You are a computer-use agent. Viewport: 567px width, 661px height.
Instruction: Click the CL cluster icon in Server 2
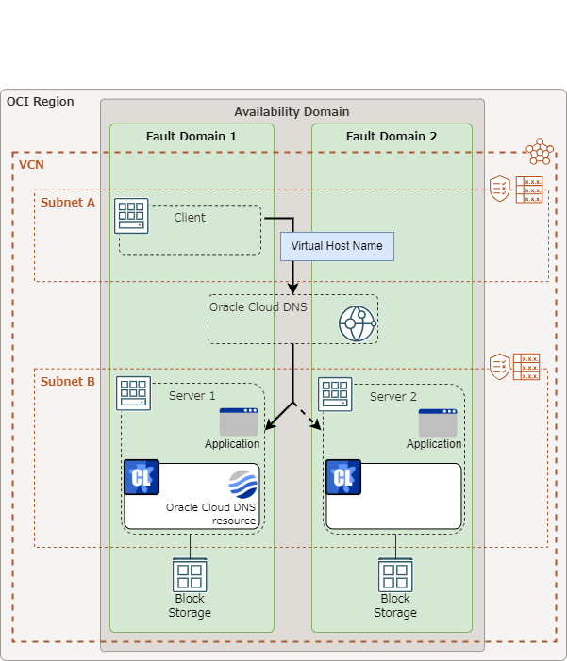point(343,477)
